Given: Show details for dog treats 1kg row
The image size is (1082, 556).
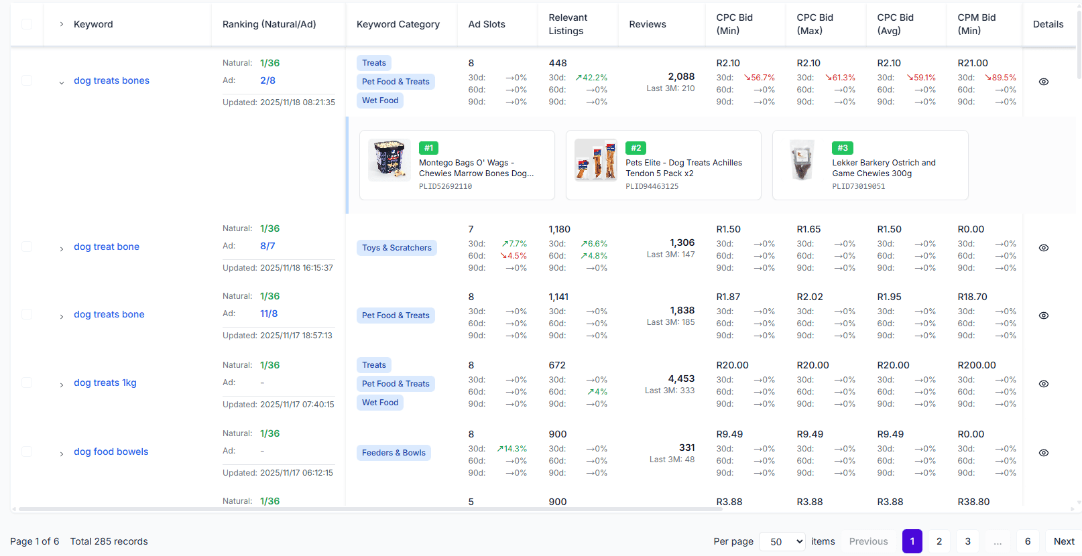Looking at the screenshot, I should pyautogui.click(x=1043, y=384).
